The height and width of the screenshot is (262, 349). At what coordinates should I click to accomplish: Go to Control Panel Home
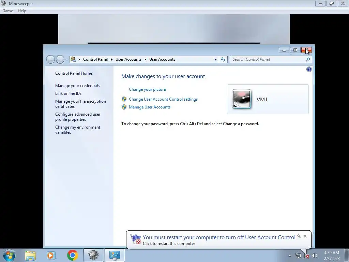point(74,73)
